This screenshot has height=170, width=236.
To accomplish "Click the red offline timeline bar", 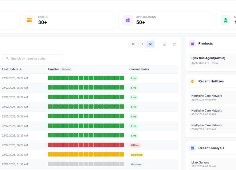I will [86, 145].
